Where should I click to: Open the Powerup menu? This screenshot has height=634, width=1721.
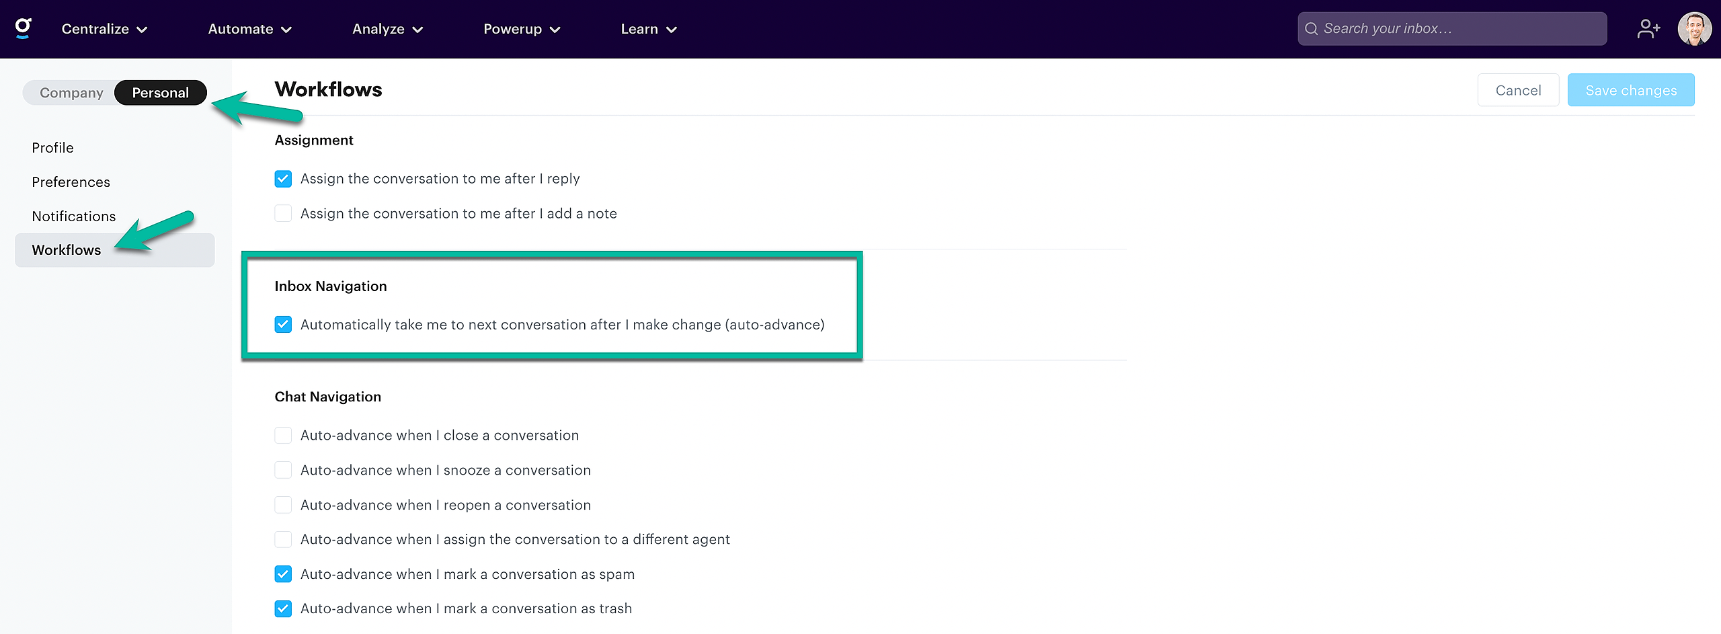[x=522, y=29]
